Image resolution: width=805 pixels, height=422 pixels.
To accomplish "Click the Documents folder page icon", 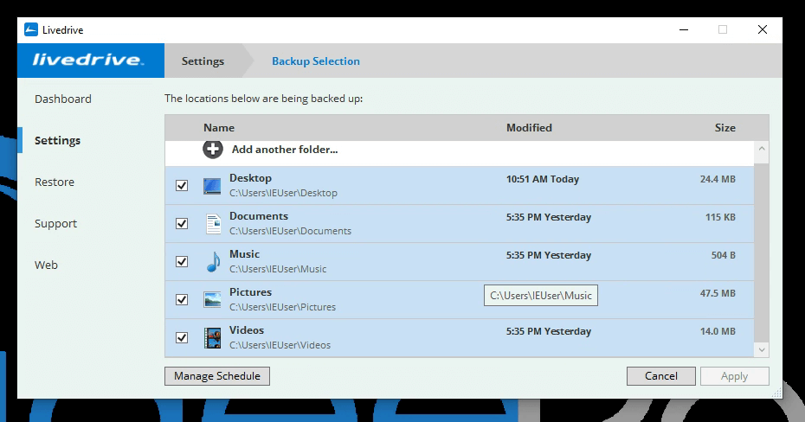I will (212, 224).
